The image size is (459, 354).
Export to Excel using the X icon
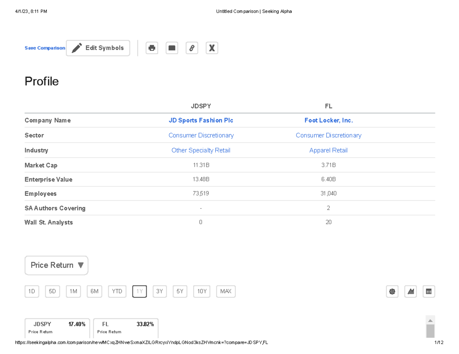pos(212,48)
